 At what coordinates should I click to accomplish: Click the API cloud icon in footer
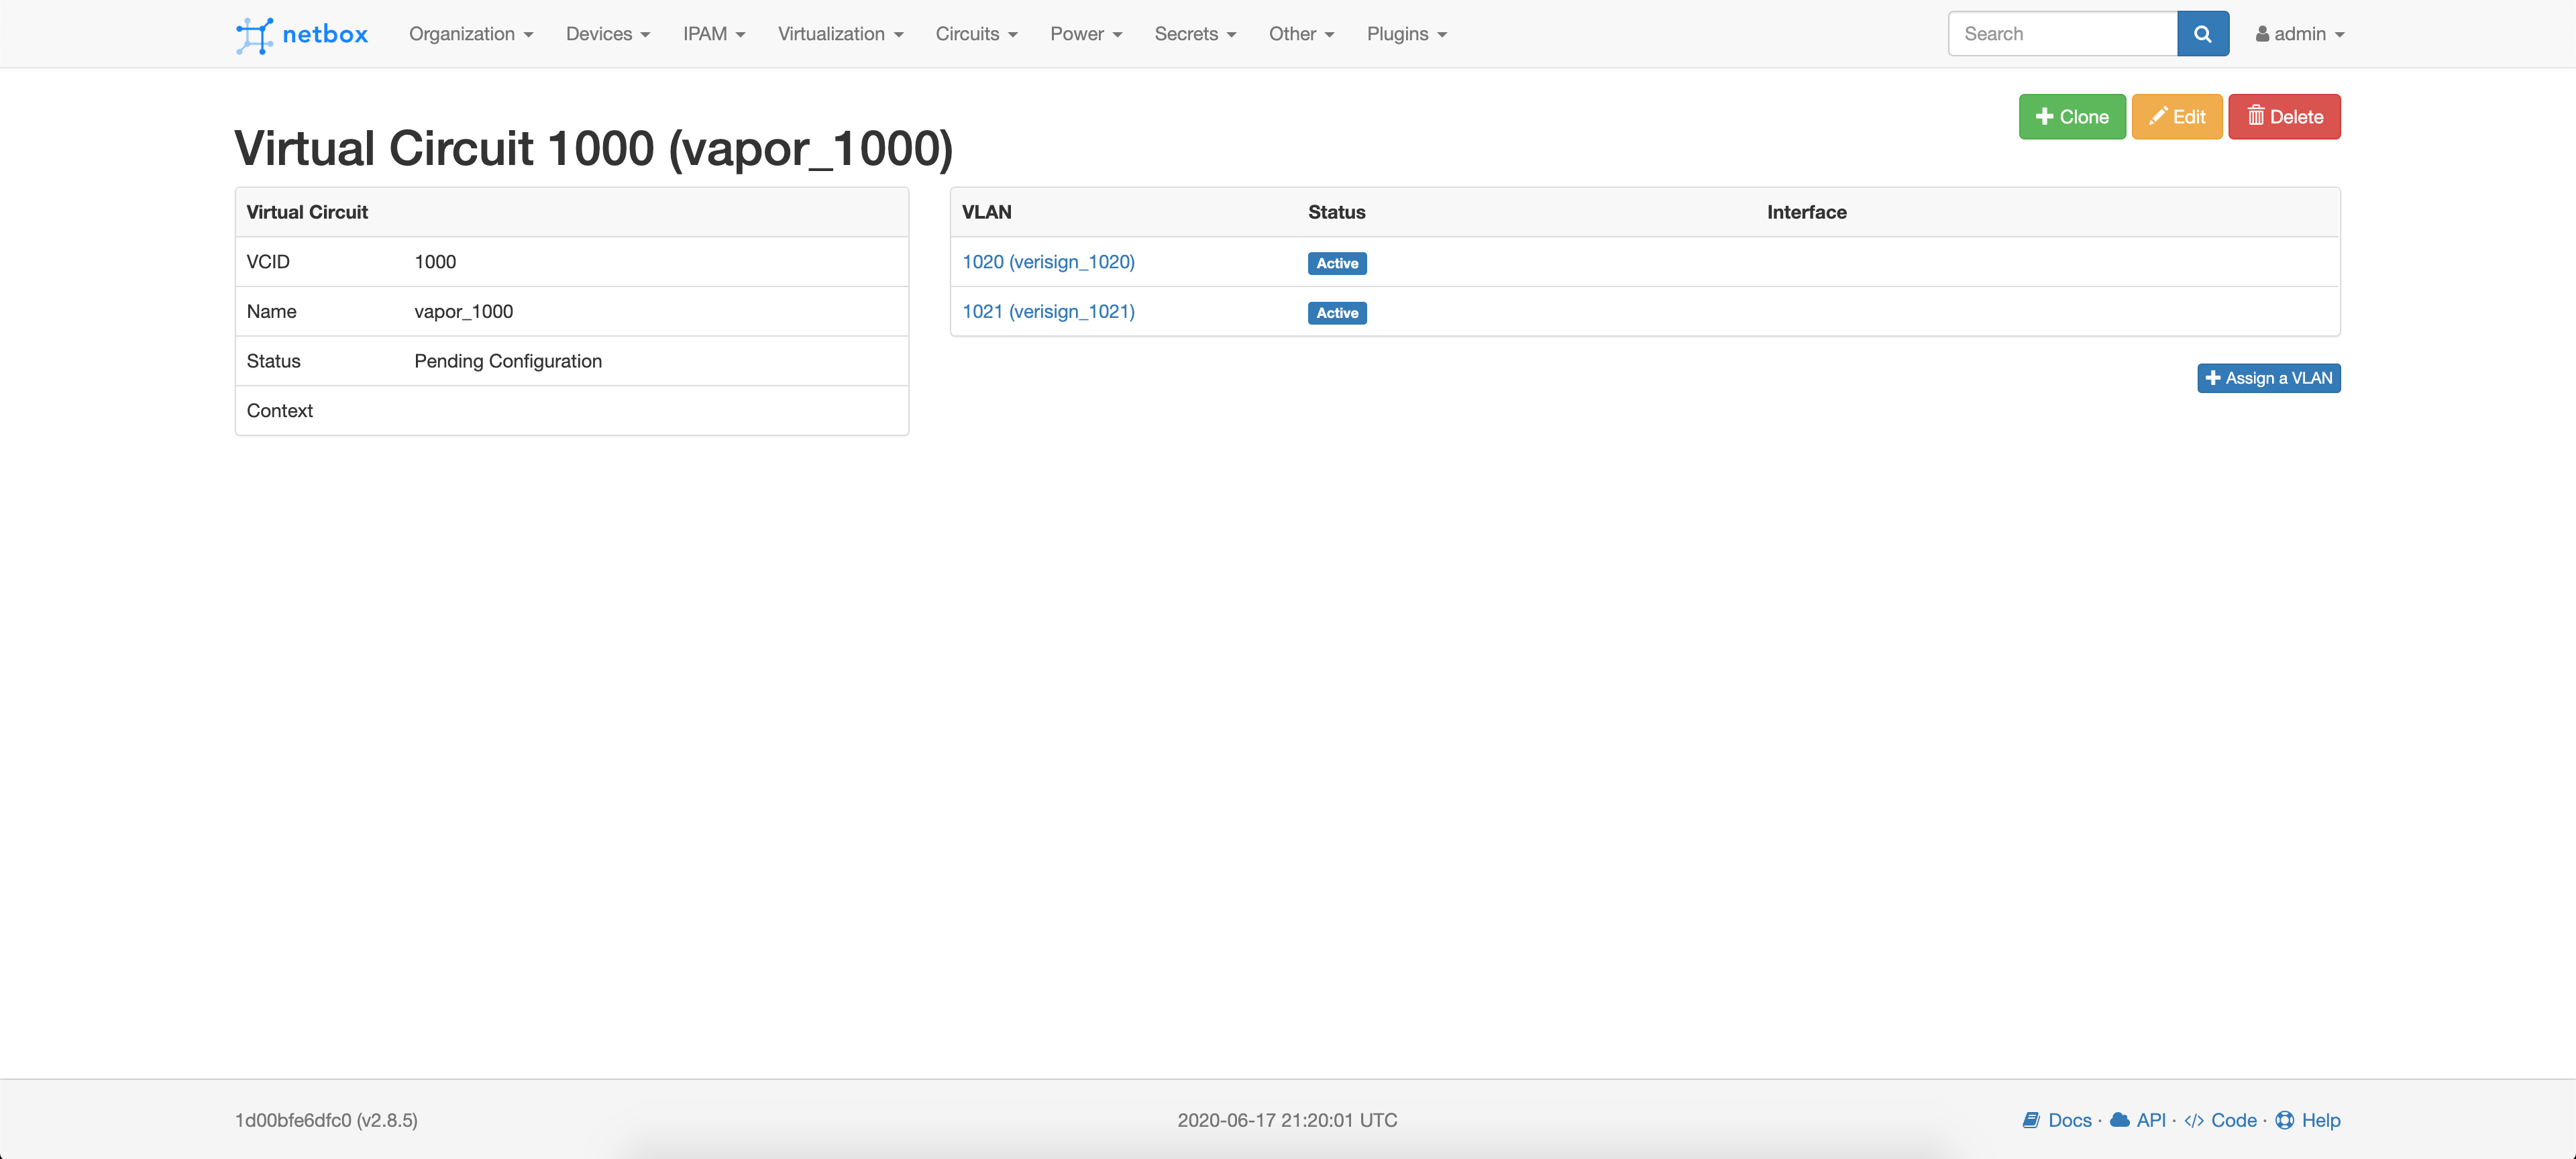click(2119, 1120)
